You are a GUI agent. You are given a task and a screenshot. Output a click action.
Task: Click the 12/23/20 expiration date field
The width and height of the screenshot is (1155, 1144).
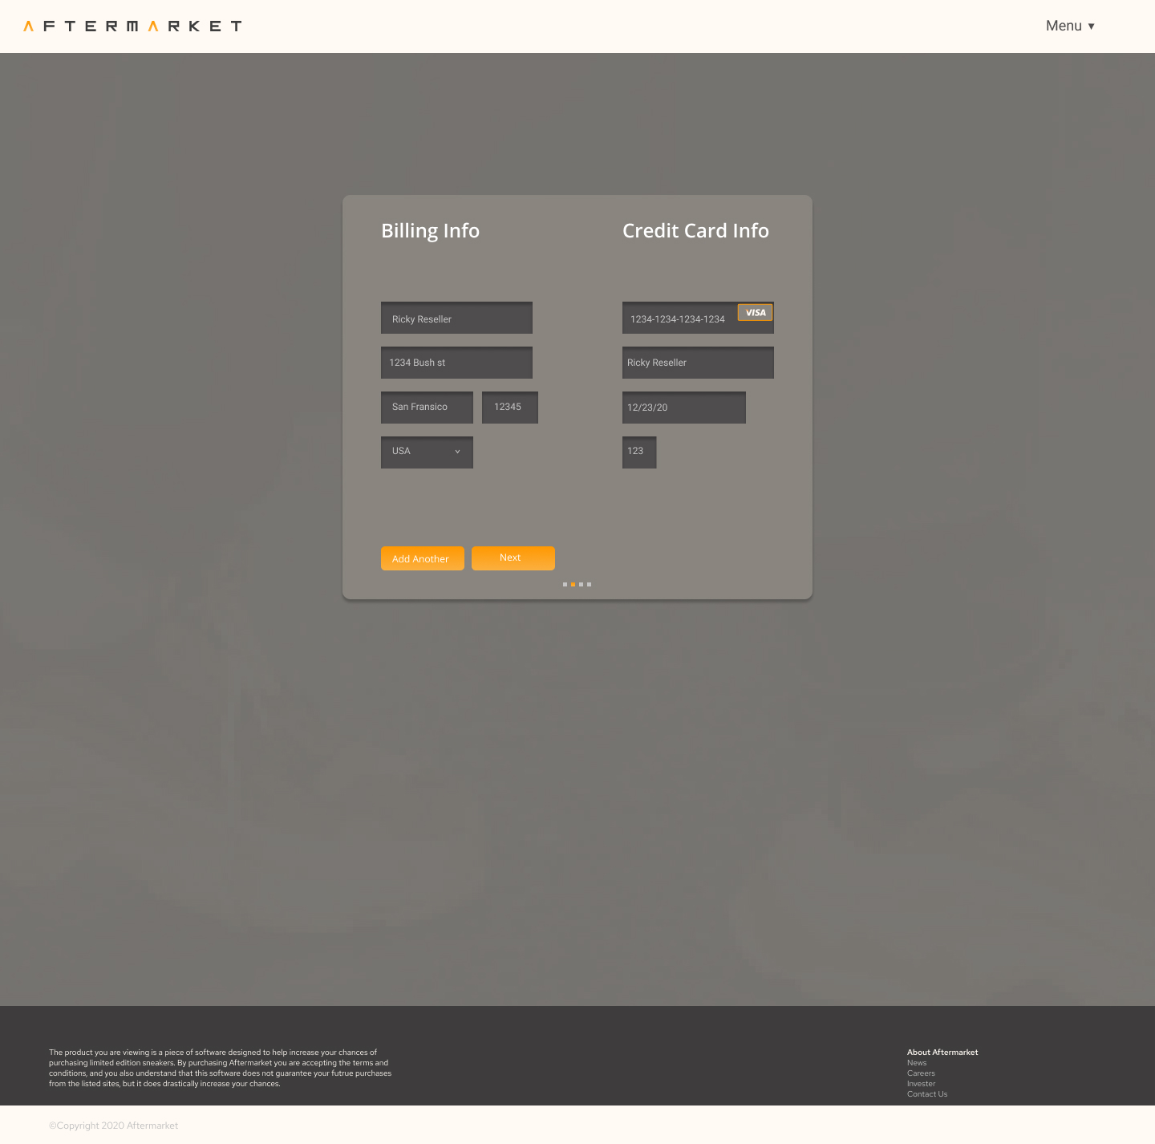[683, 408]
